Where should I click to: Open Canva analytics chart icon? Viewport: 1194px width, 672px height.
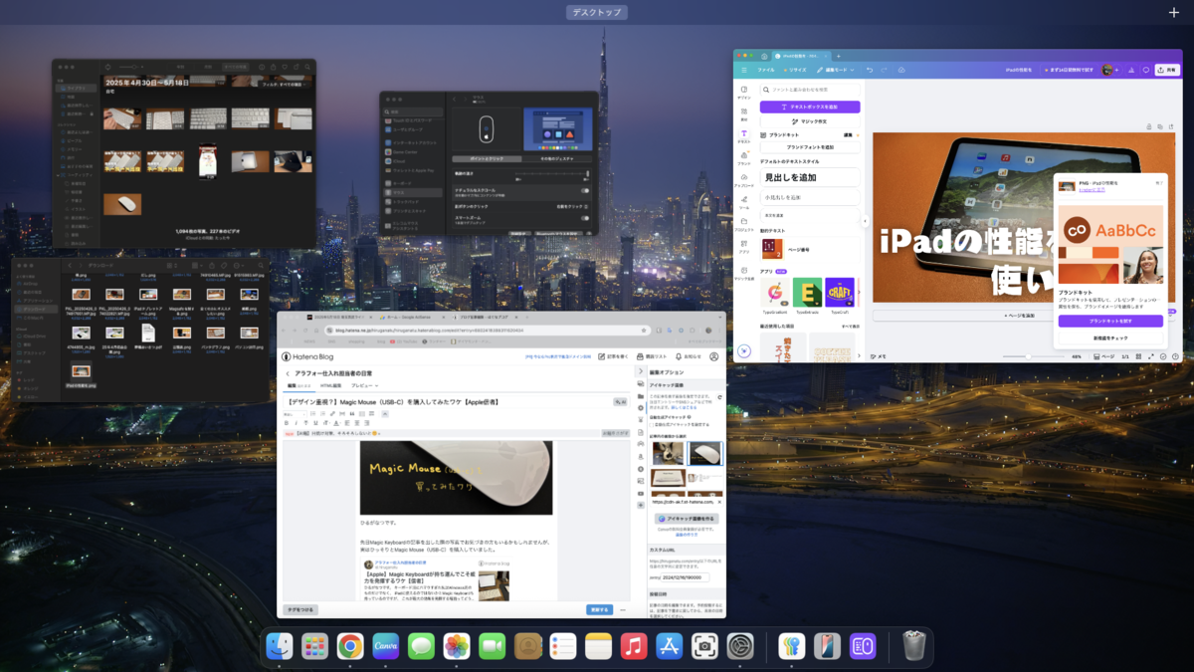(x=1131, y=70)
